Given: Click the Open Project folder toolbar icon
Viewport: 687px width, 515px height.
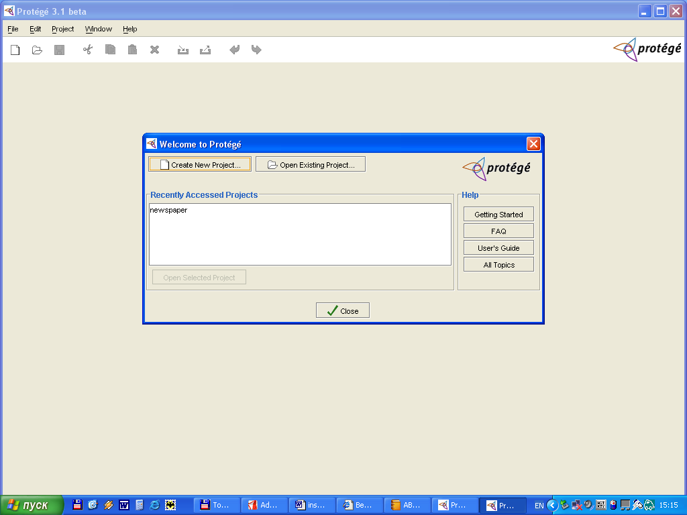Looking at the screenshot, I should click(x=38, y=50).
